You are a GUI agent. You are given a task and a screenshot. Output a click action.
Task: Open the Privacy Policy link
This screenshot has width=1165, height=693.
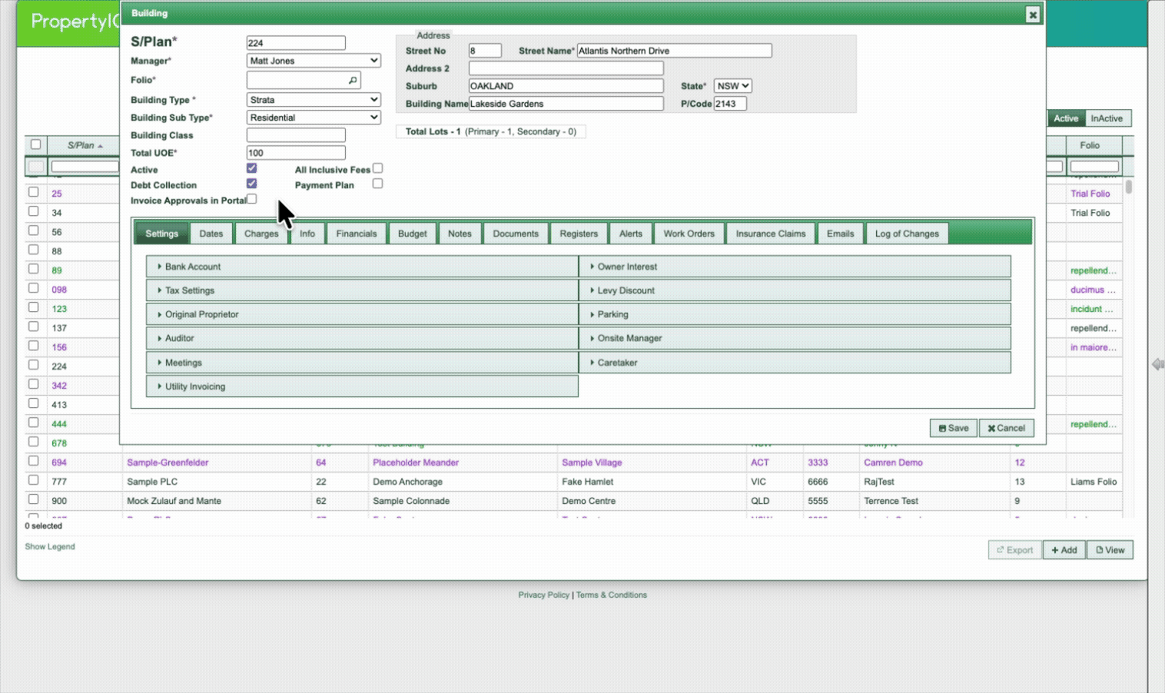click(543, 595)
